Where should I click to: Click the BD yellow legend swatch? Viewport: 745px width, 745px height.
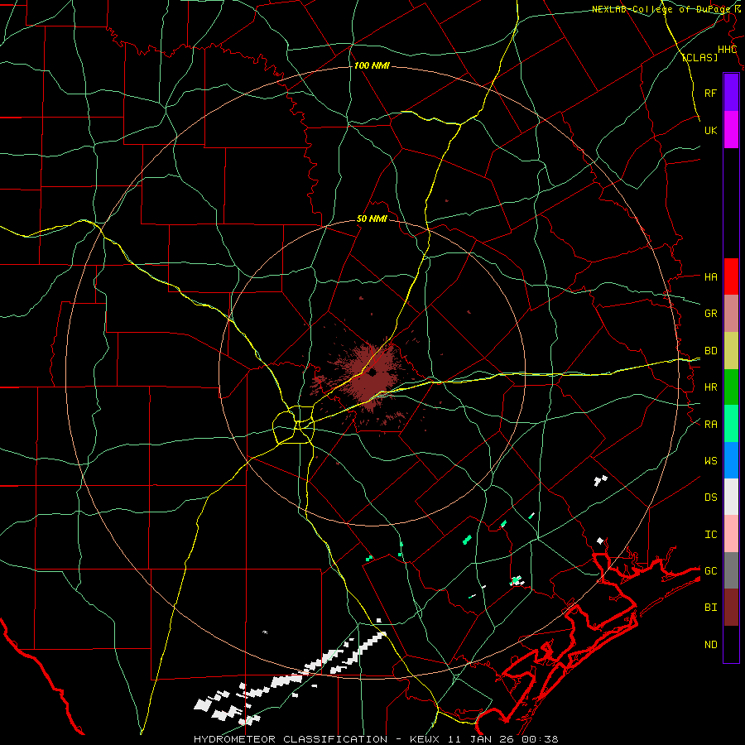coord(731,351)
